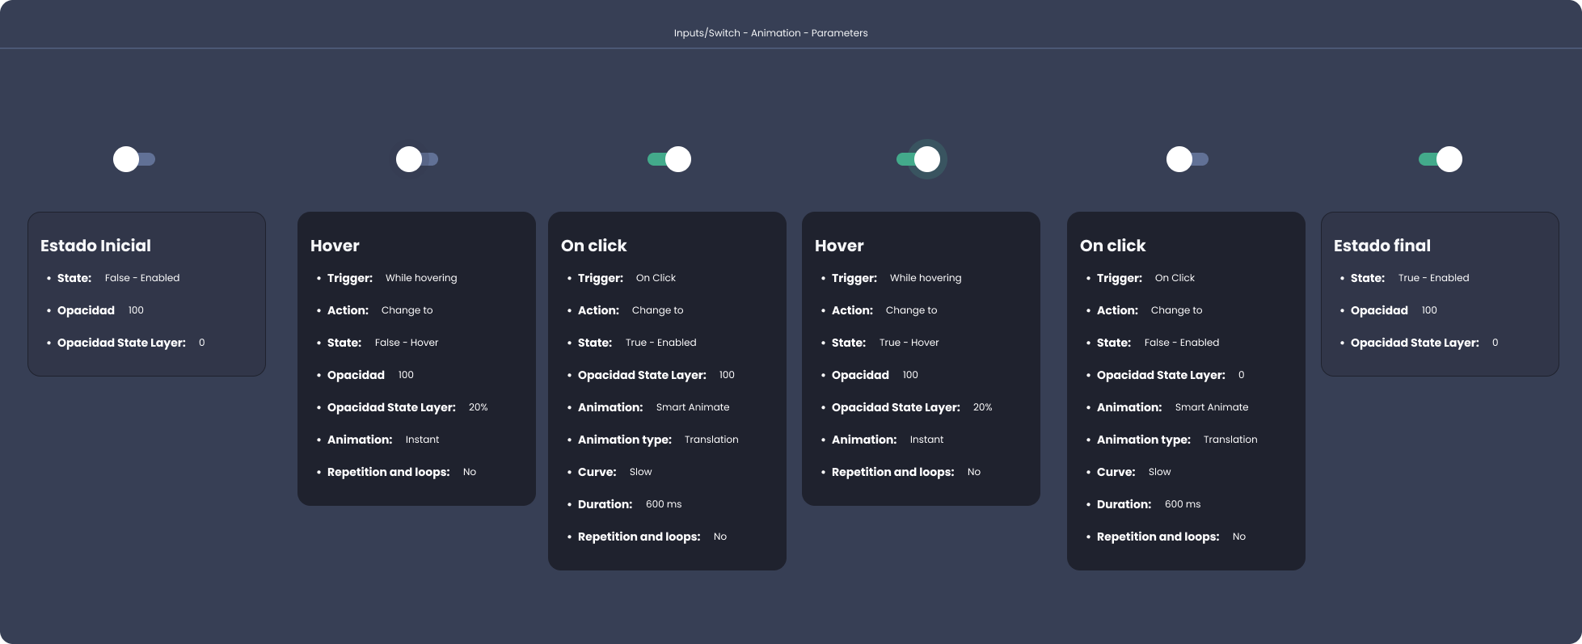1582x644 pixels.
Task: Click "600 ms" in the True - Enabled On click card
Action: coord(664,504)
